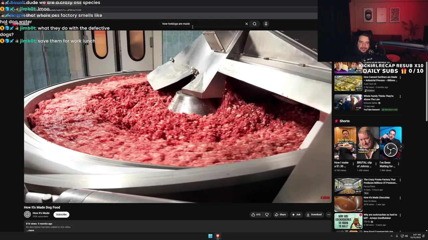Show hidden system tray icons chevron
The image size is (428, 240).
(392, 236)
